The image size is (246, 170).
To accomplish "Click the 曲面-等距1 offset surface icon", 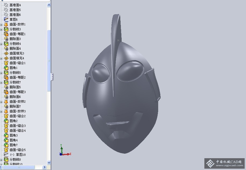I will tap(6, 34).
